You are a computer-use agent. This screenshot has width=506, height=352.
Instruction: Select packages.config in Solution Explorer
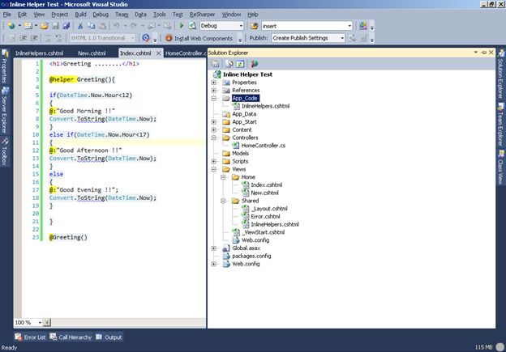(251, 256)
